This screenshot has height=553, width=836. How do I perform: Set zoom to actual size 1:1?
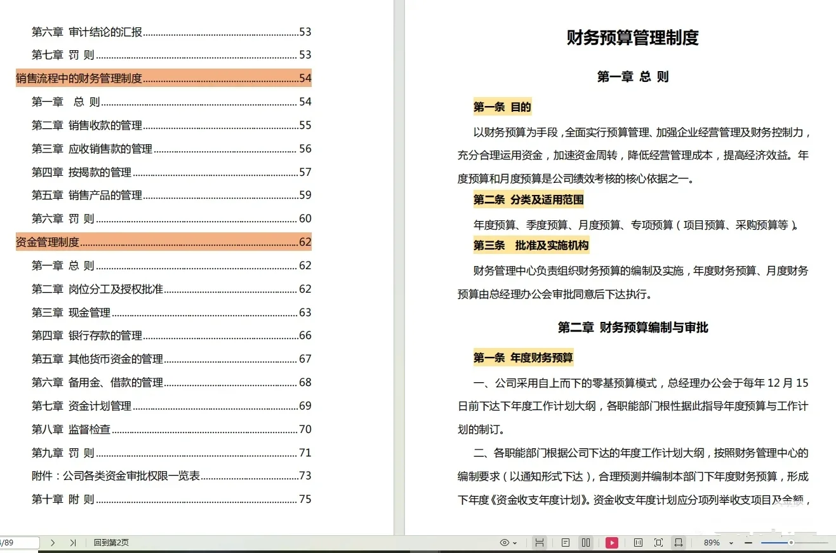(x=639, y=543)
